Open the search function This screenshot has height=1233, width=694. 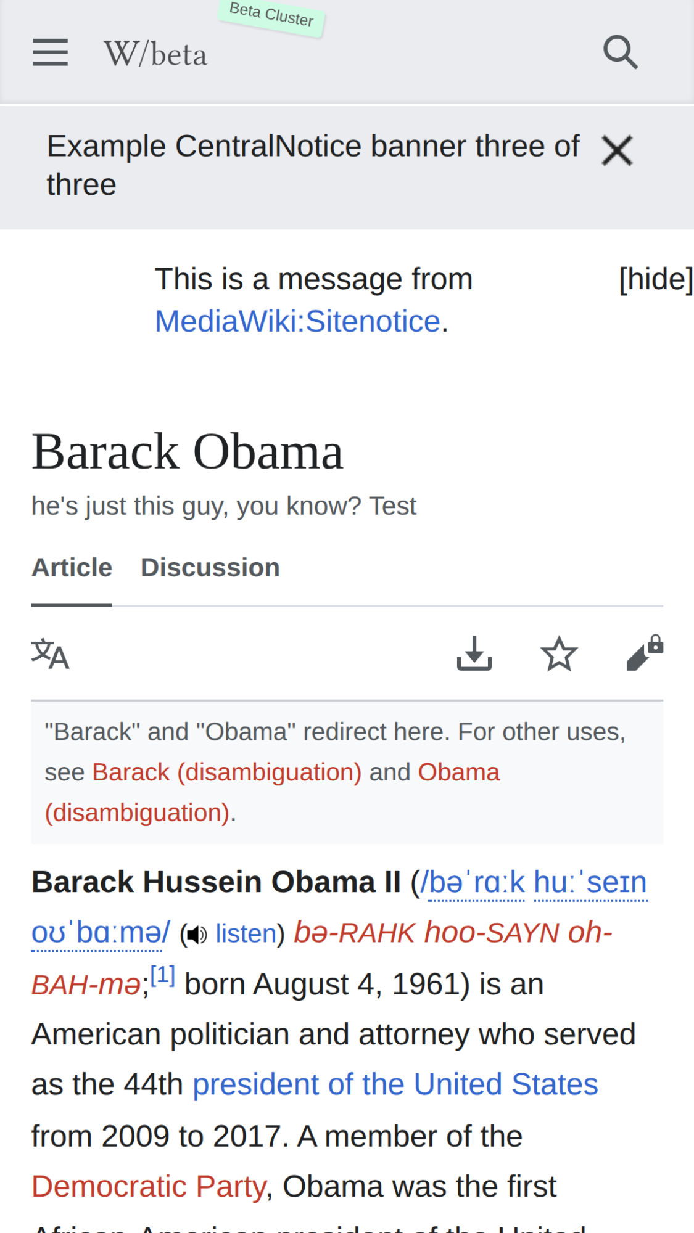[621, 52]
